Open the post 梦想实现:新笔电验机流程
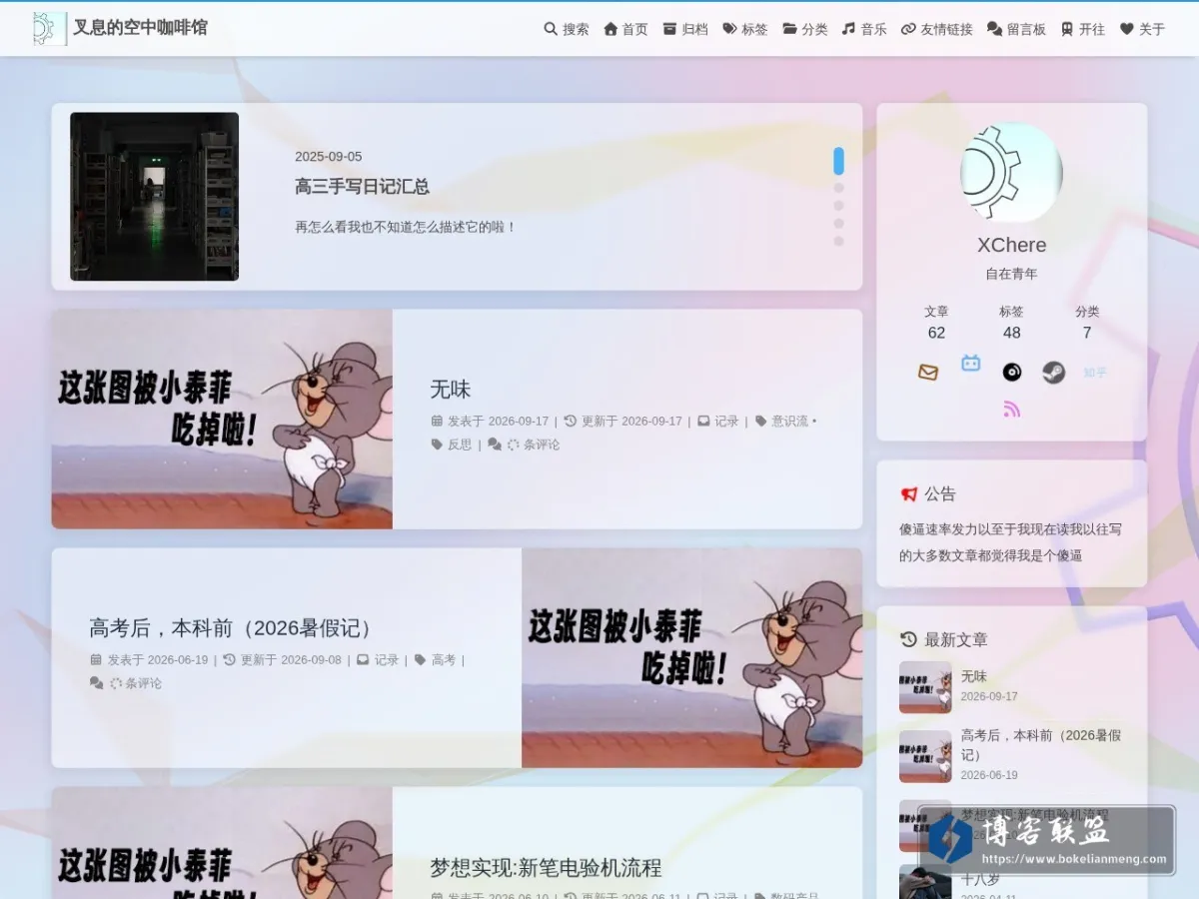This screenshot has height=899, width=1199. (546, 868)
